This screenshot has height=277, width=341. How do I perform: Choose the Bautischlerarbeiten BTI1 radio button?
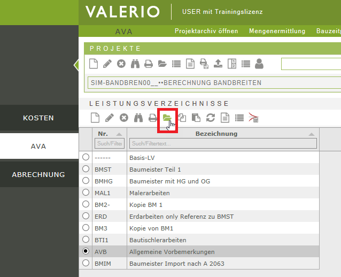tap(86, 240)
